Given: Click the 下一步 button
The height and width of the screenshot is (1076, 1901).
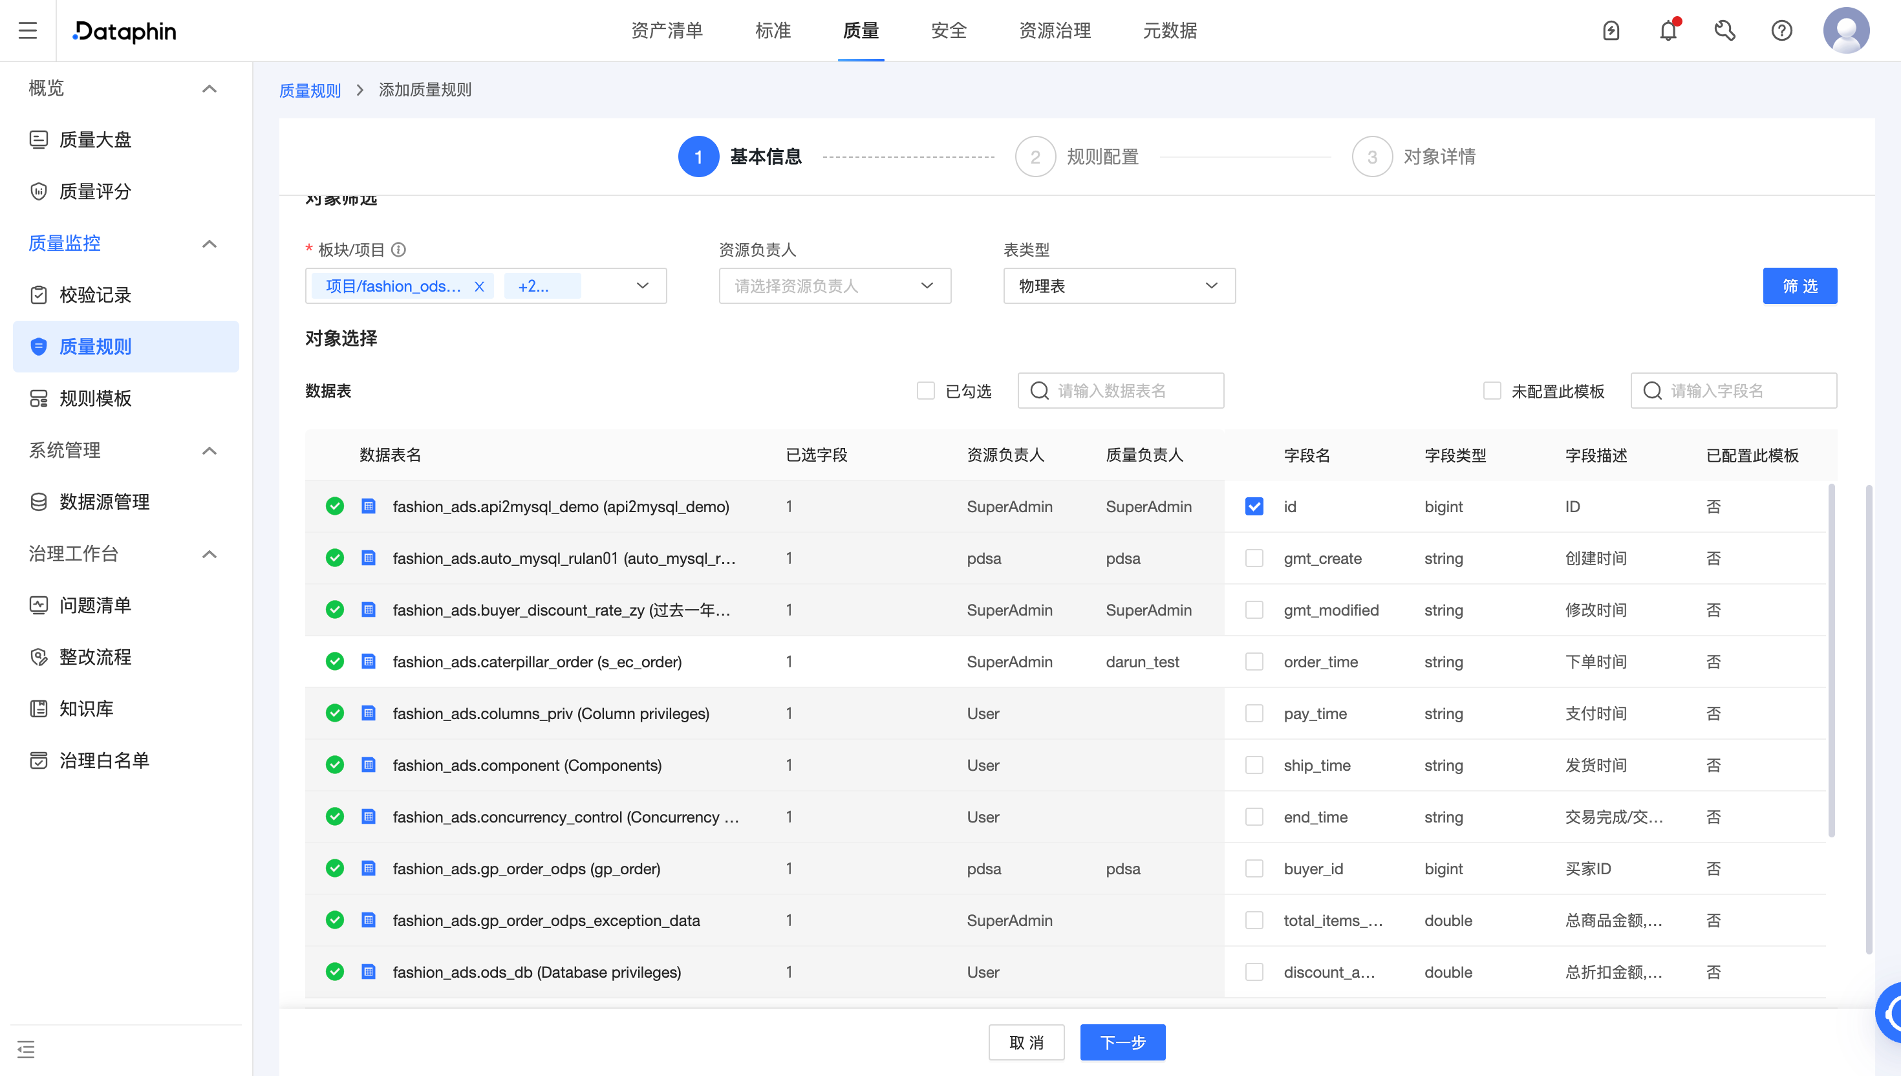Looking at the screenshot, I should click(1122, 1042).
